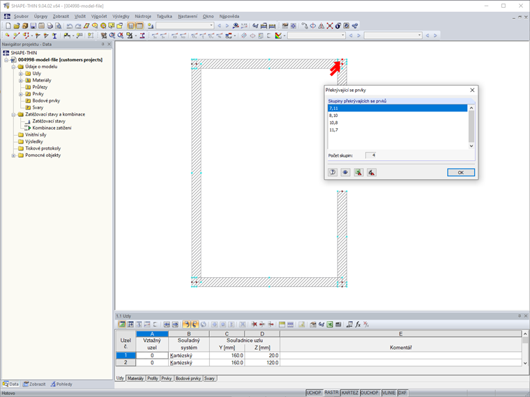The image size is (530, 397).
Task: Expand the Uzly tree node
Action: [x=21, y=74]
